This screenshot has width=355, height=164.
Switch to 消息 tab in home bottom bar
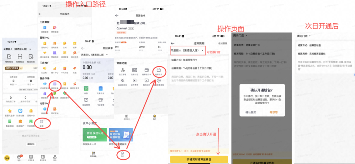point(19,157)
